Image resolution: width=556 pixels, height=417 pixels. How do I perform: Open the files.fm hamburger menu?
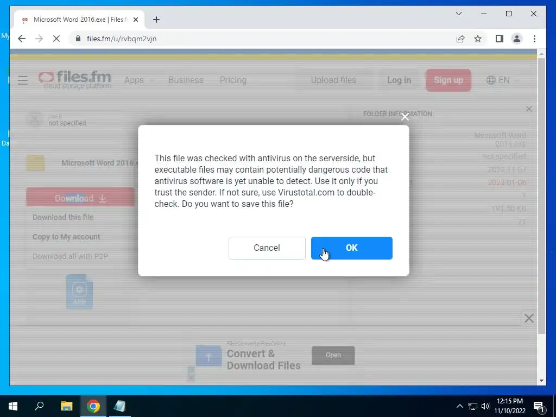(23, 80)
